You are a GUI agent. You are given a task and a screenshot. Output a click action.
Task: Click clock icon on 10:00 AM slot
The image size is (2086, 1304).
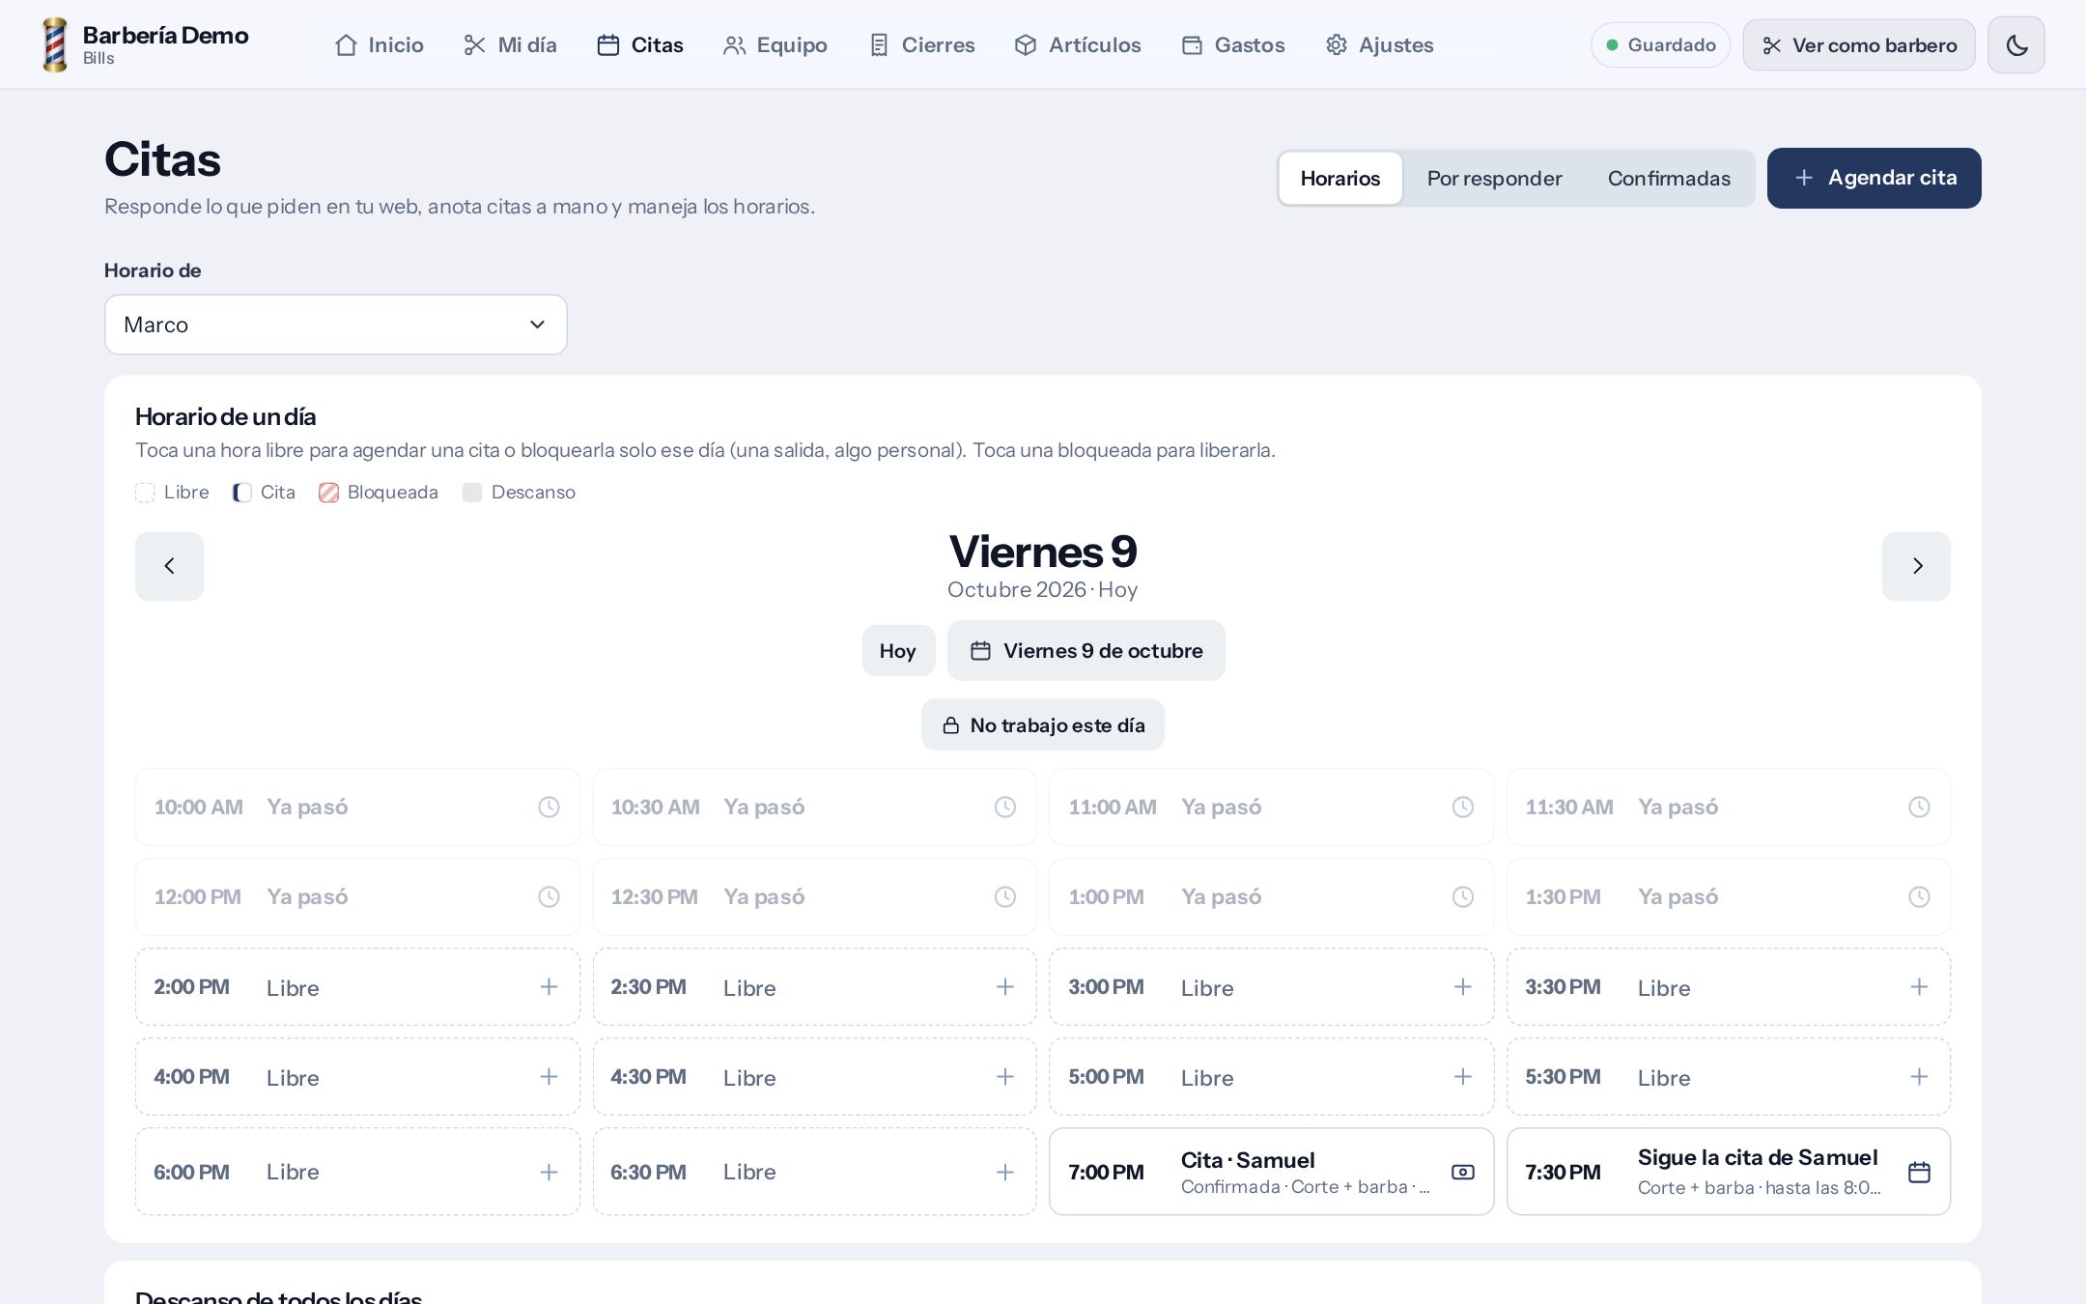point(549,807)
